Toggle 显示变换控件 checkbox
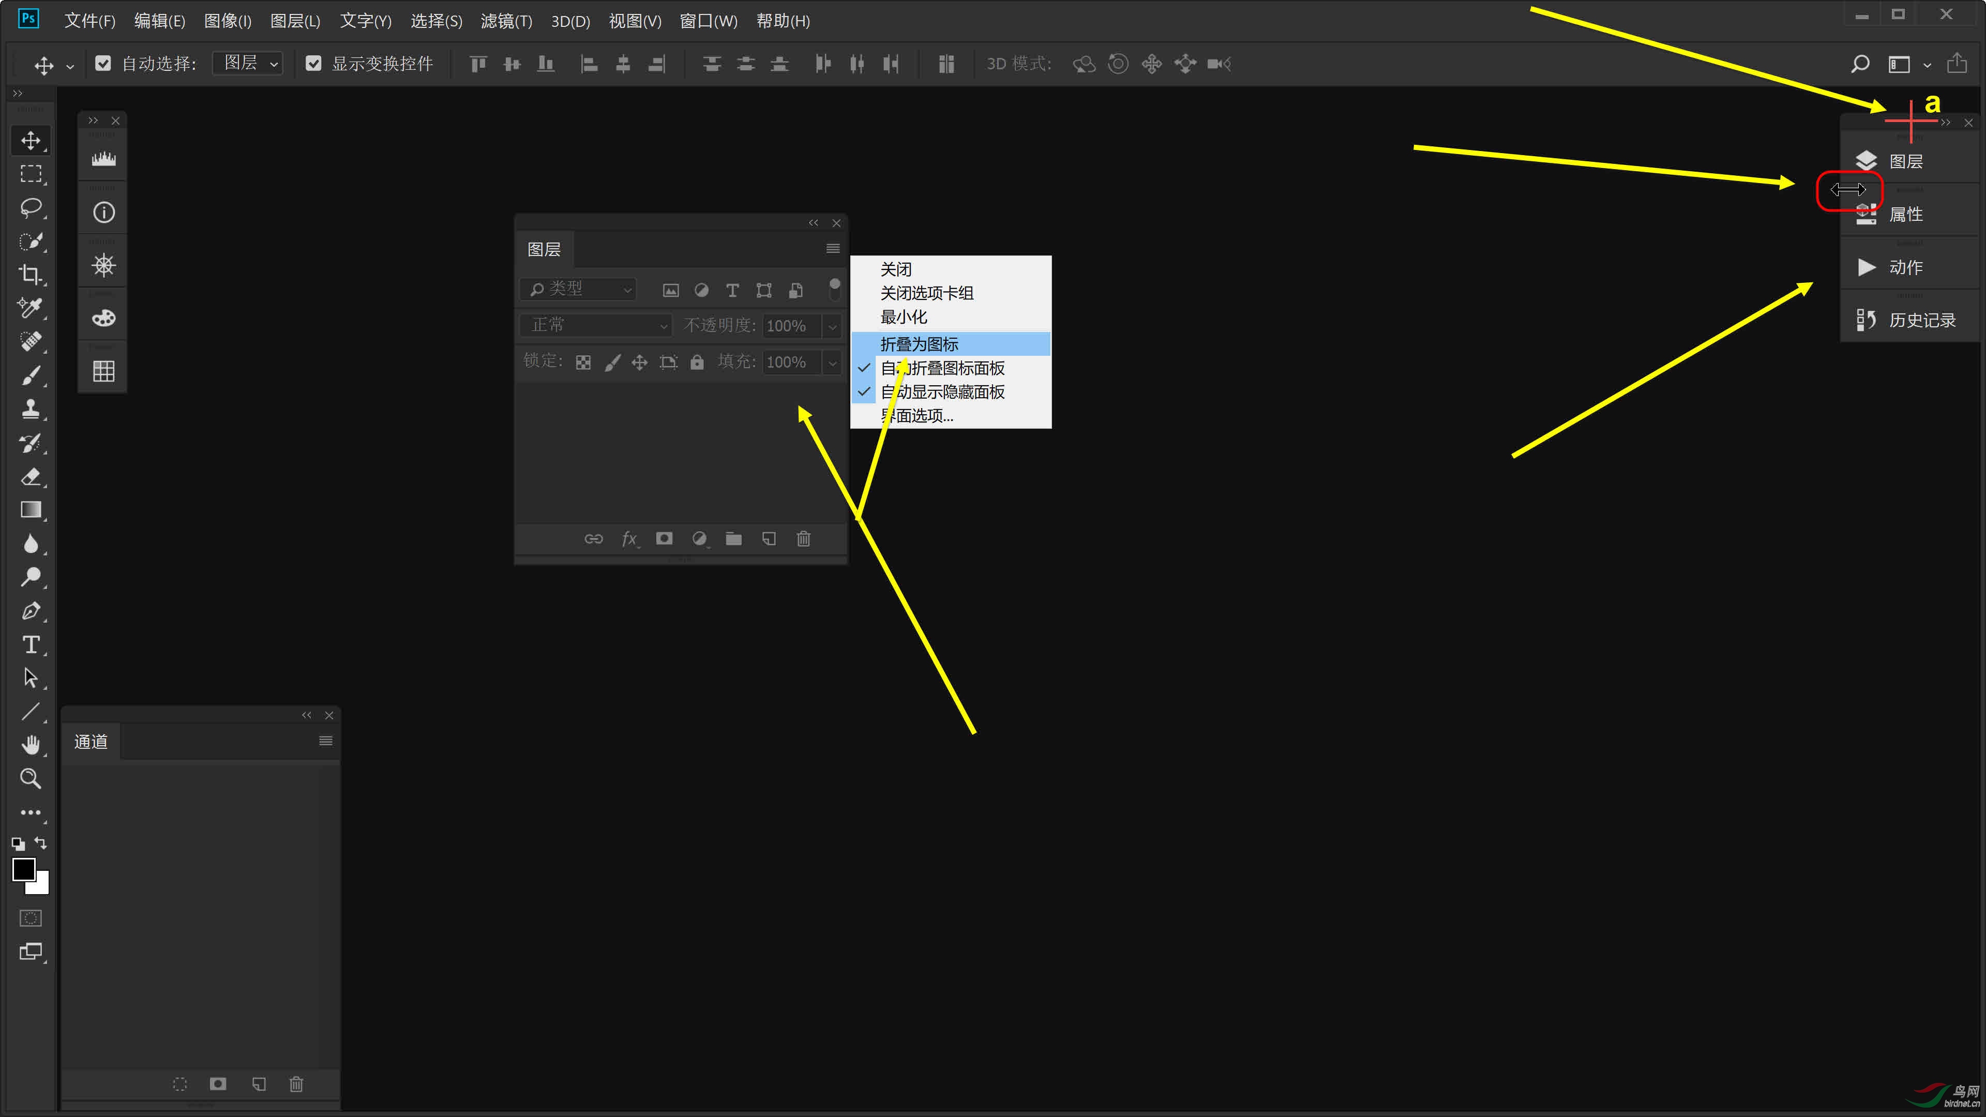 pos(313,63)
